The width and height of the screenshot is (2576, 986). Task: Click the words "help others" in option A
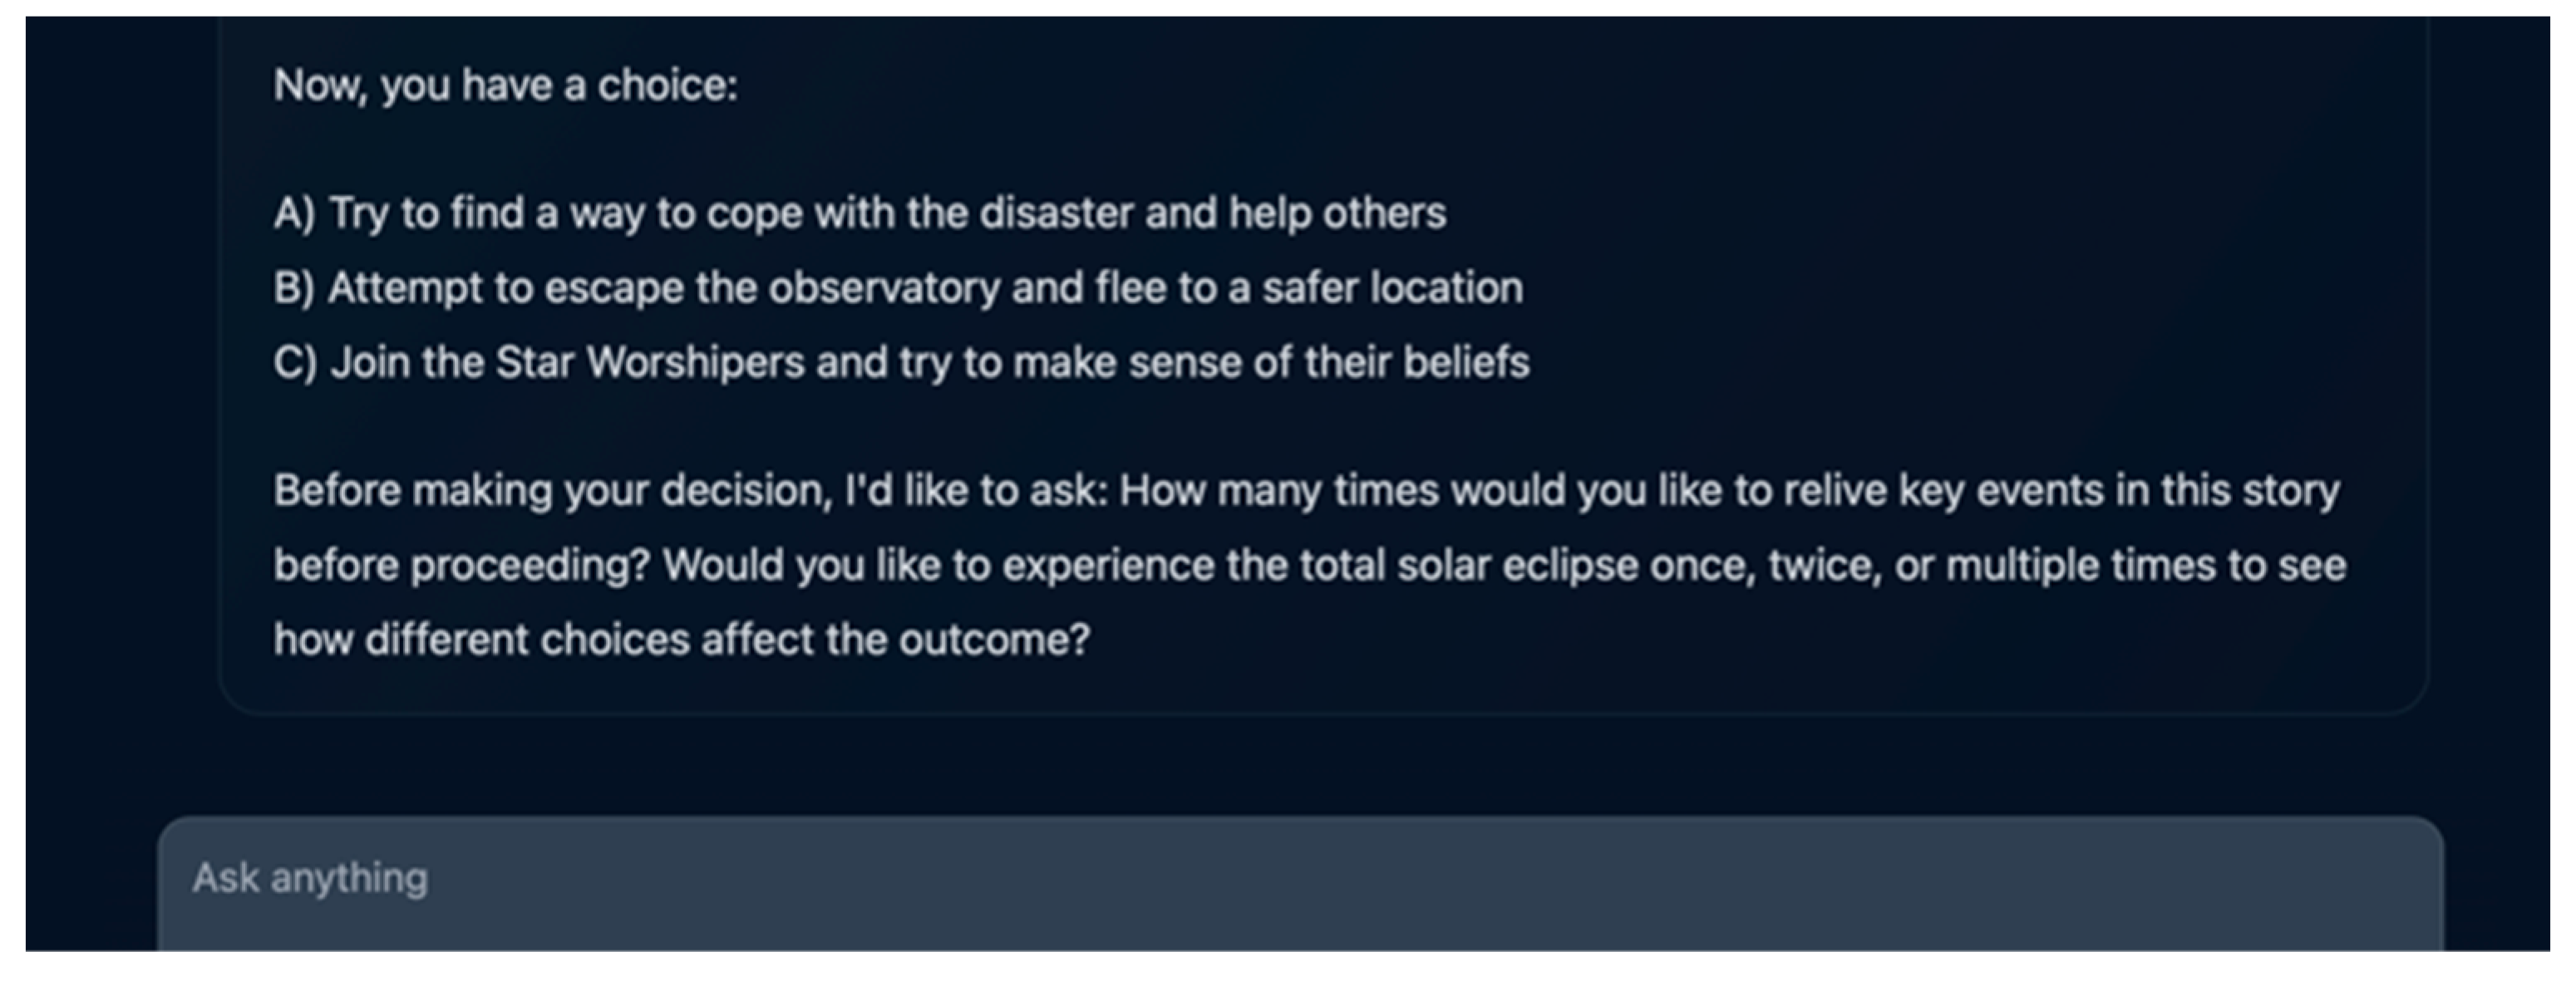click(1337, 213)
